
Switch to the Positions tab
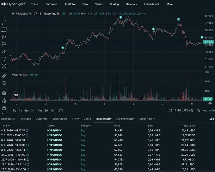tap(26, 119)
